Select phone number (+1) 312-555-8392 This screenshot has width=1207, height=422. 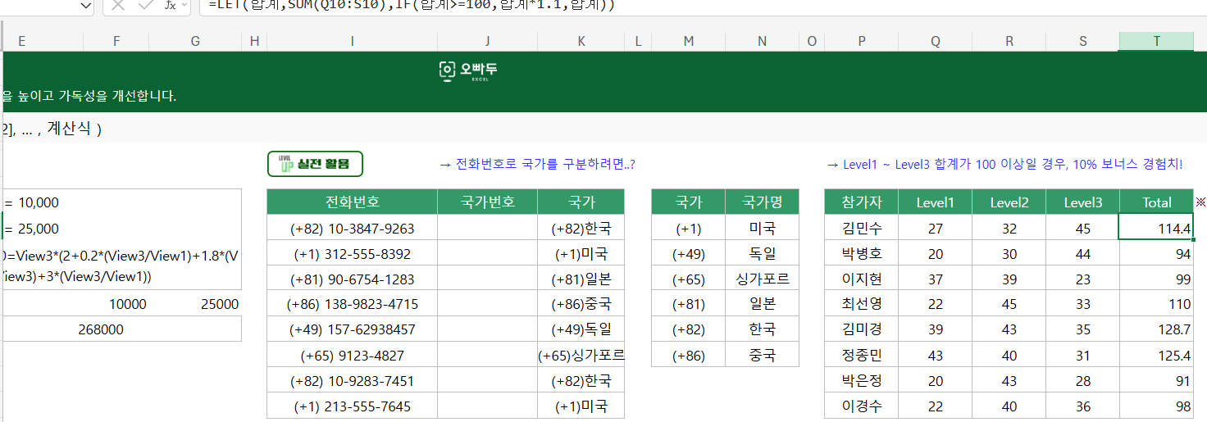click(x=353, y=254)
